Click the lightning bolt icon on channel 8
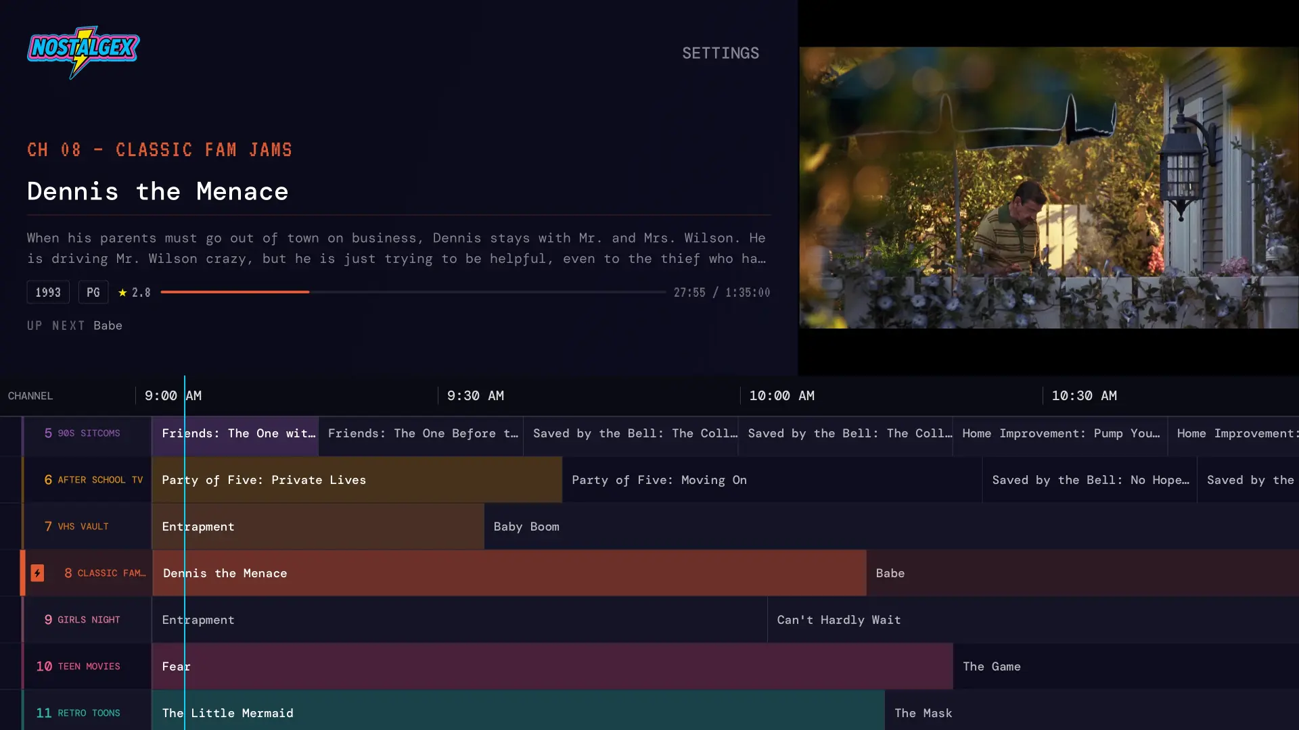1299x730 pixels. (x=37, y=573)
